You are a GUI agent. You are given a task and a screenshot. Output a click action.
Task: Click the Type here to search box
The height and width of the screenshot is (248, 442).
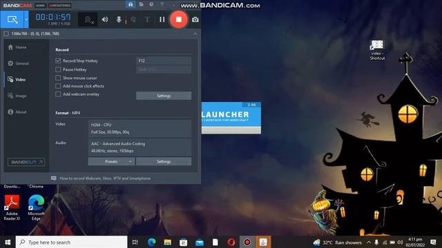tap(71, 242)
